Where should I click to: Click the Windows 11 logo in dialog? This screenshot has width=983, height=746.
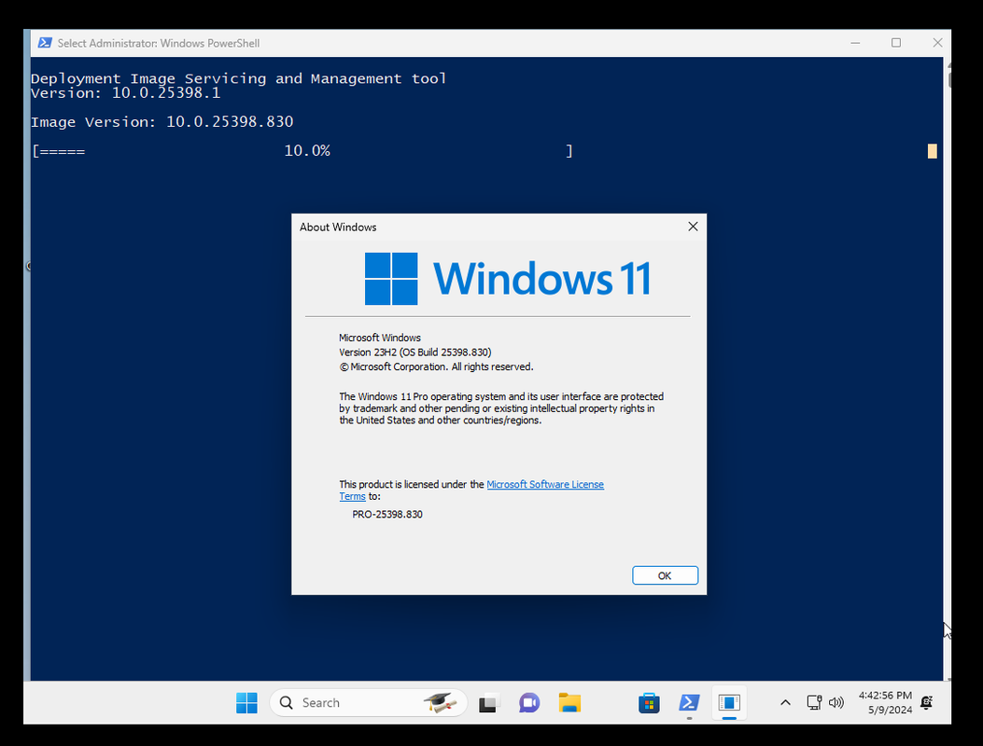pos(507,279)
